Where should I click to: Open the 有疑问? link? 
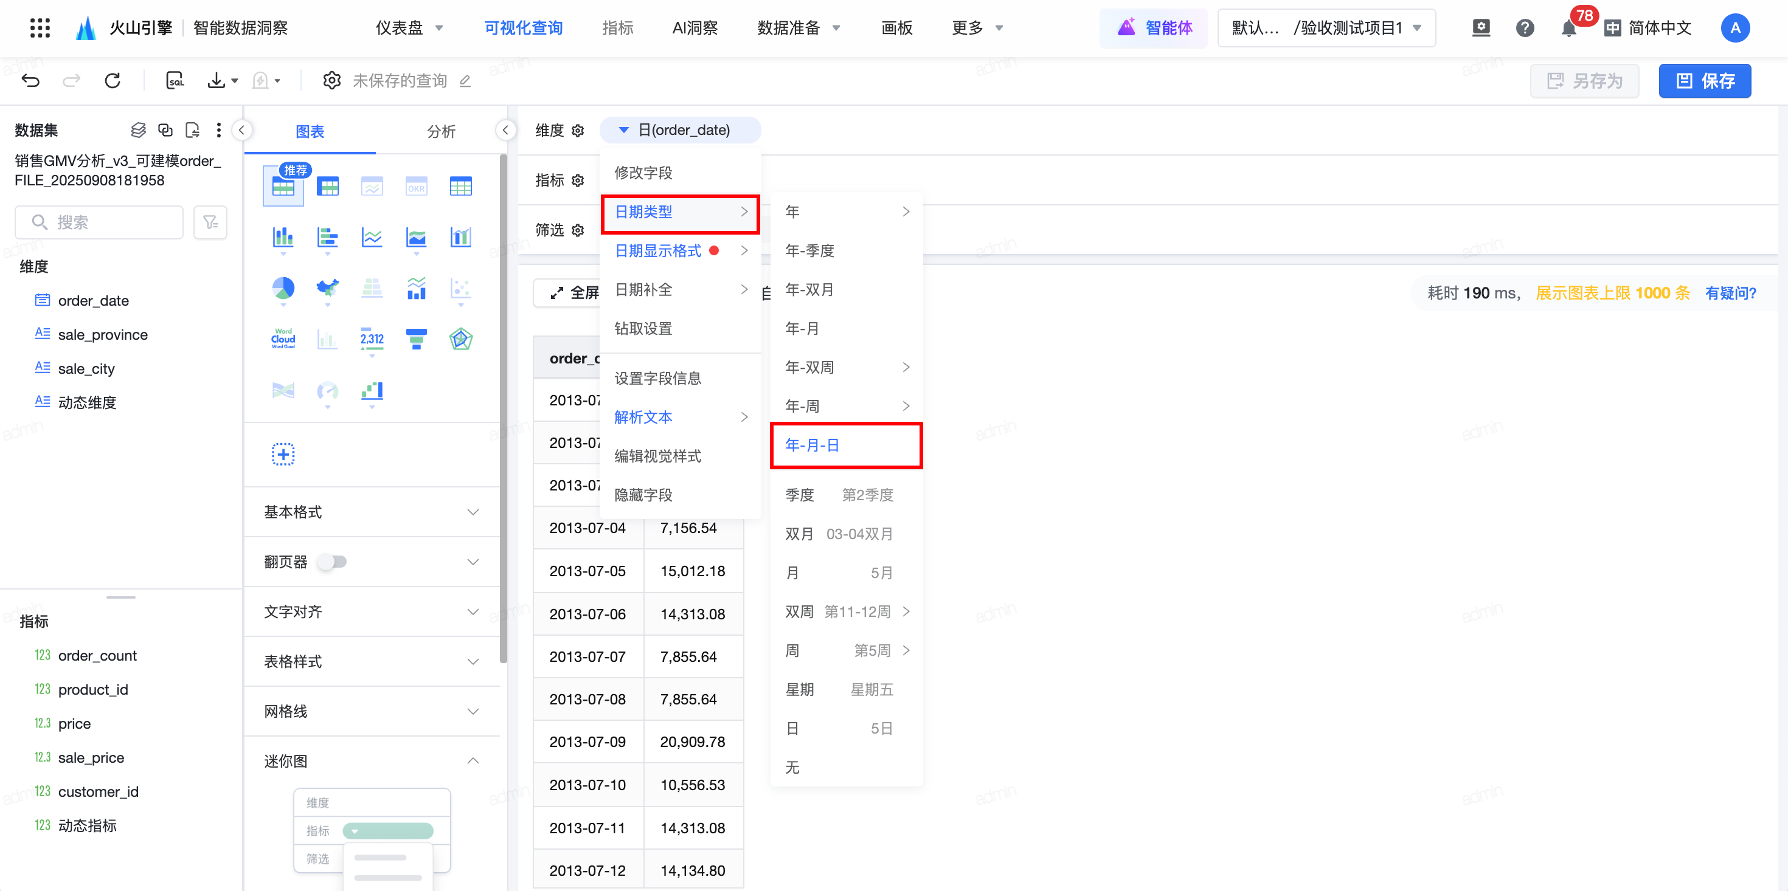[1730, 293]
